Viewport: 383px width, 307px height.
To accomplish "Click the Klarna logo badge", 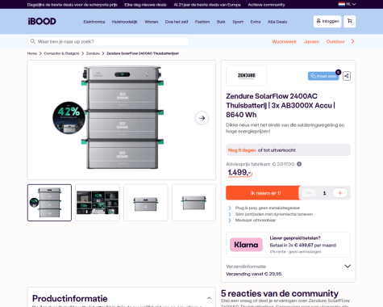I will click(x=246, y=245).
